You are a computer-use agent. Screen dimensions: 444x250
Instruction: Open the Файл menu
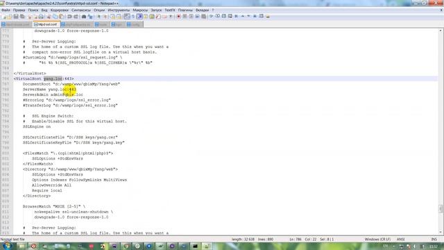(x=6, y=10)
